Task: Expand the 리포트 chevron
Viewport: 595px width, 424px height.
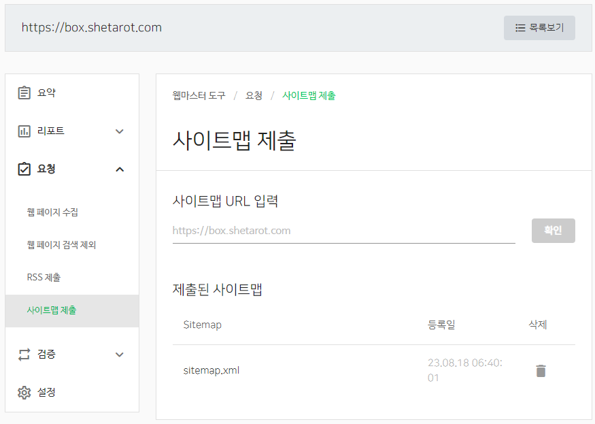Action: [120, 131]
